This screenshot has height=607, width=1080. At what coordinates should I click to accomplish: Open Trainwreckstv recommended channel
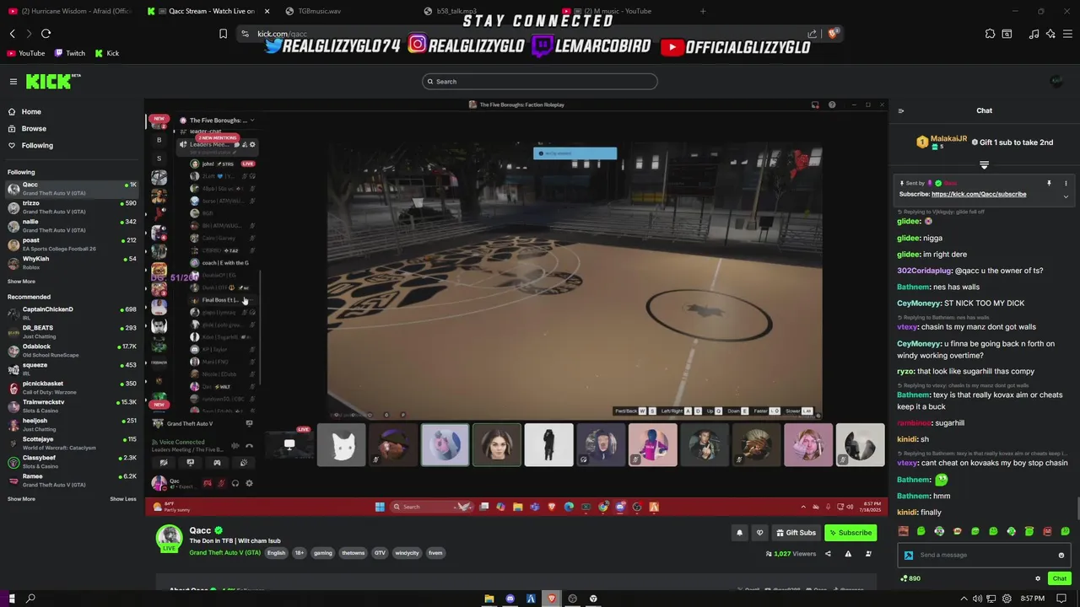click(x=72, y=406)
